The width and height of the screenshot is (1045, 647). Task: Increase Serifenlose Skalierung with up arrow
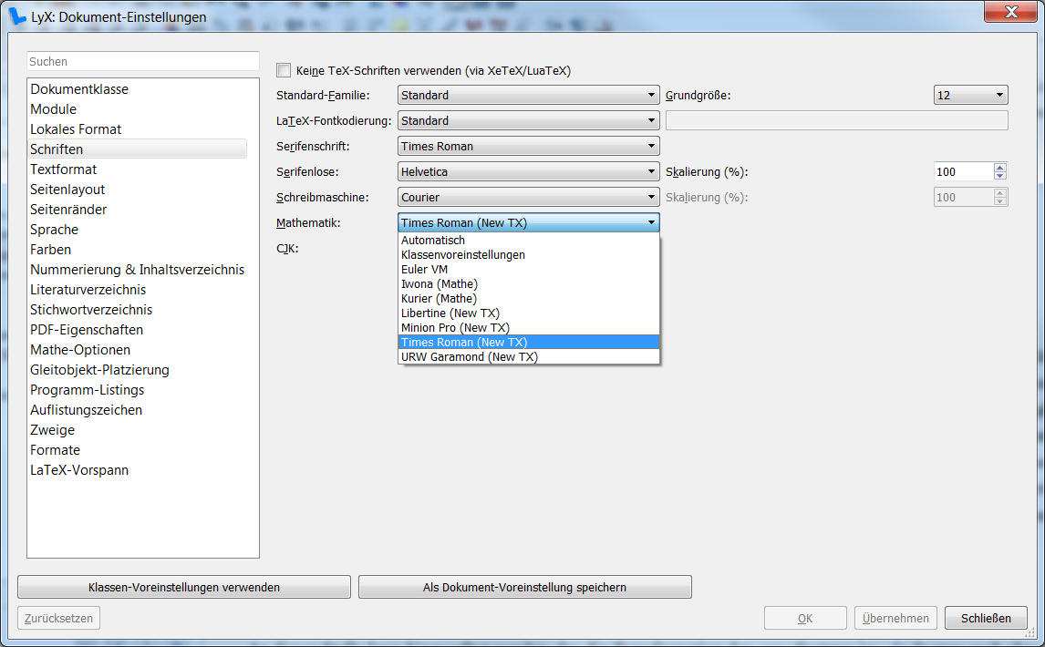pos(999,168)
